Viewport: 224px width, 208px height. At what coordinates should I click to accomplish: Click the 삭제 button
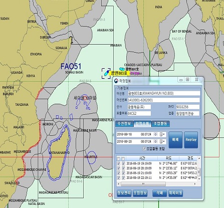click(159, 193)
